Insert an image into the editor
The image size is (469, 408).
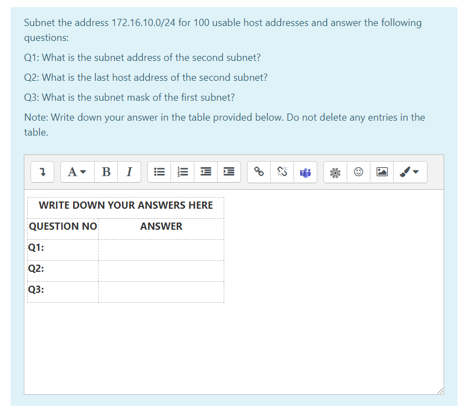pos(382,172)
